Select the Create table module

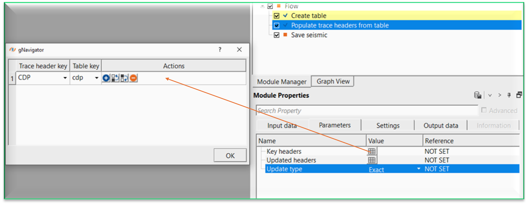coord(309,16)
